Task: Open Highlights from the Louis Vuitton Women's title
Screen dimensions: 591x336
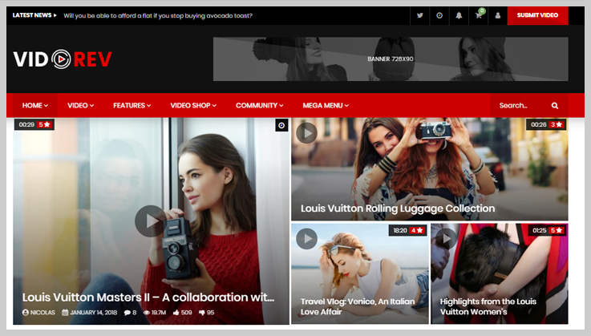Action: click(488, 306)
